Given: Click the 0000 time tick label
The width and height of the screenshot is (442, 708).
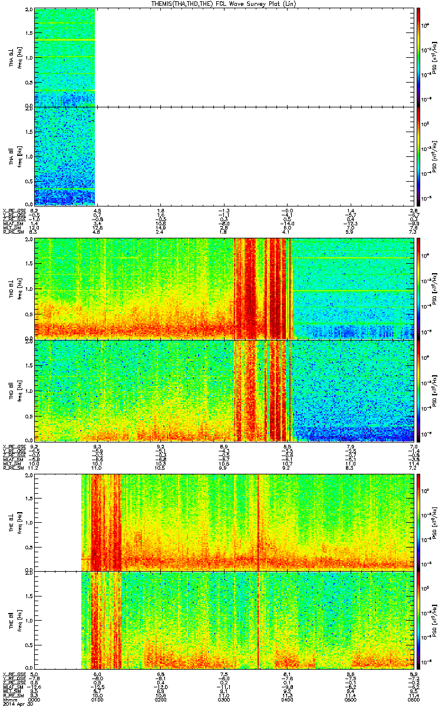Looking at the screenshot, I should click(35, 700).
